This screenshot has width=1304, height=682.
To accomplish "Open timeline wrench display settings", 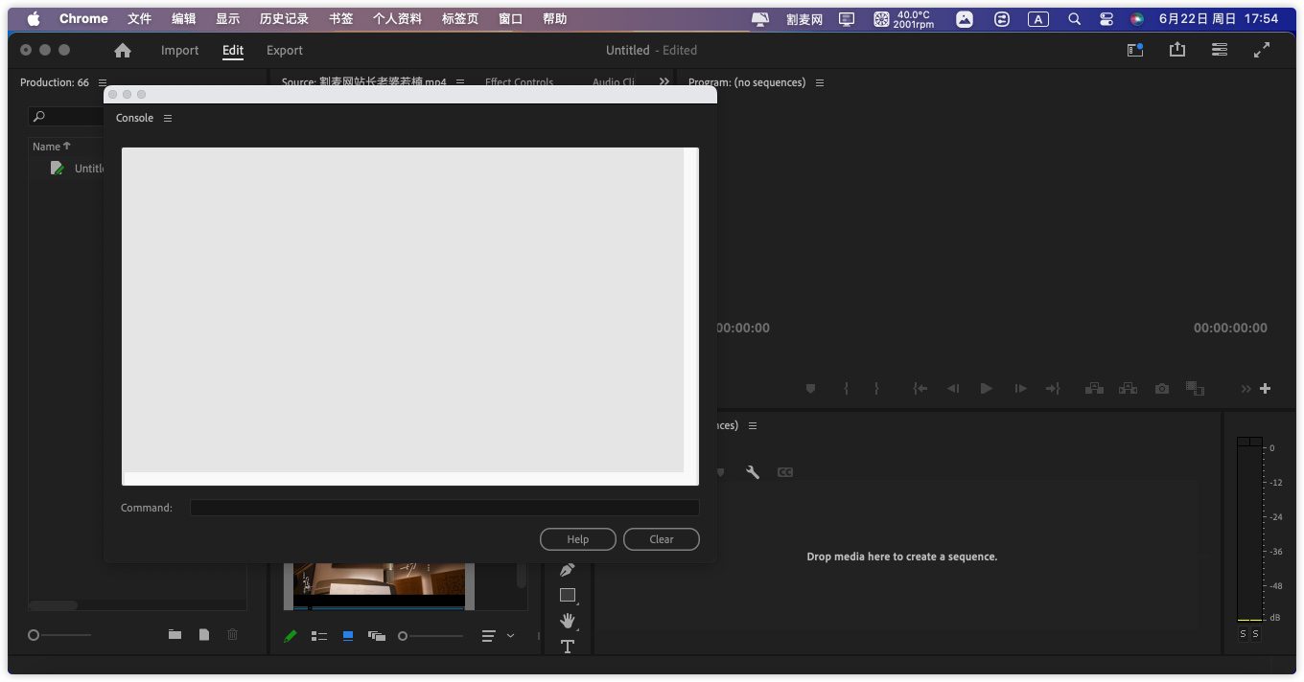I will click(753, 472).
